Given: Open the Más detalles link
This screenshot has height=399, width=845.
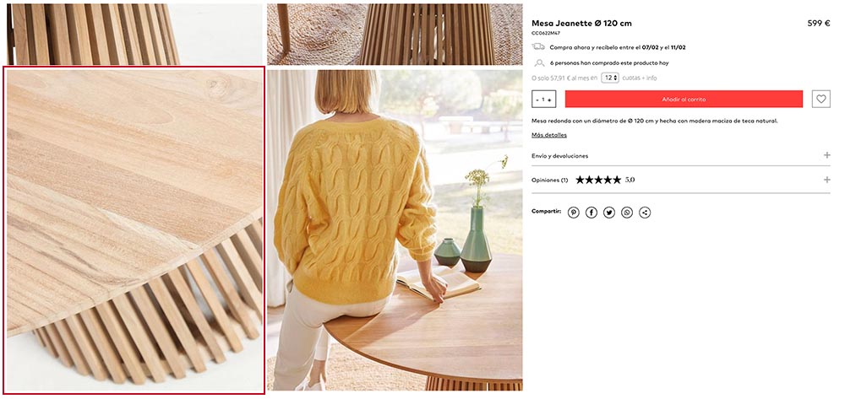Looking at the screenshot, I should pyautogui.click(x=549, y=135).
